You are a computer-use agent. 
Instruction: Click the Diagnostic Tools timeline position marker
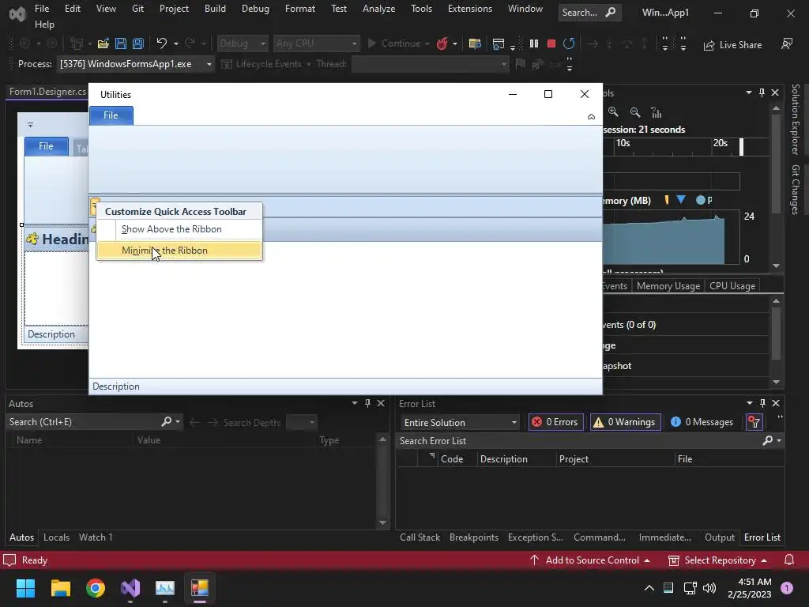[x=741, y=146]
